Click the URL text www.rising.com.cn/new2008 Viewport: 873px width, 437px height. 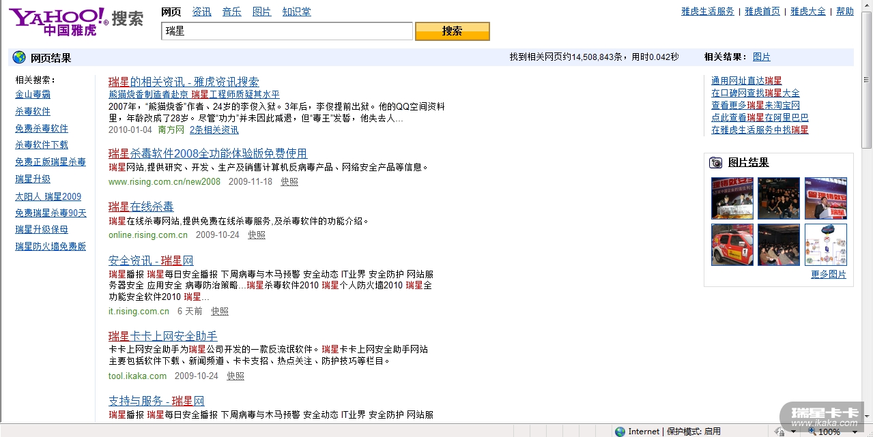point(164,182)
